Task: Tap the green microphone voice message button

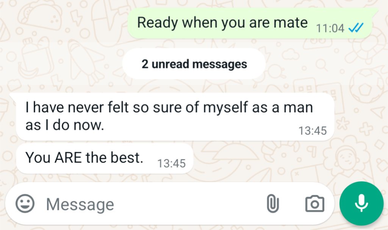Action: [361, 203]
